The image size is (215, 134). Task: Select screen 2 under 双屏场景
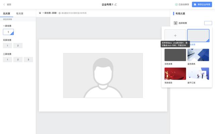click(x=18, y=46)
